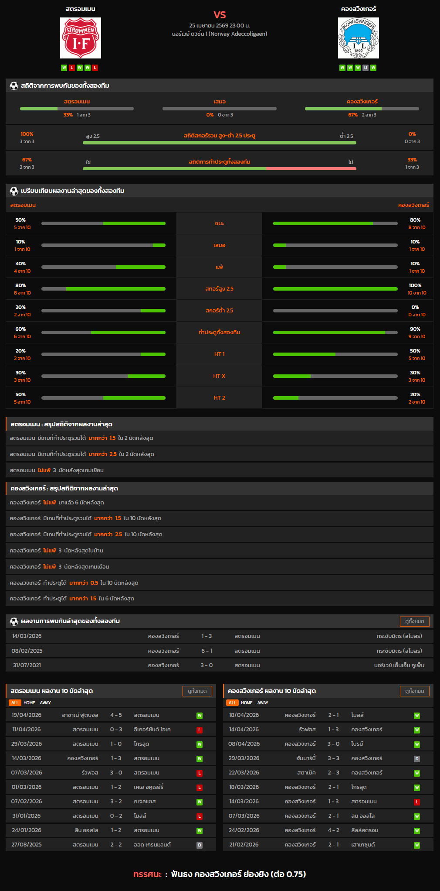This screenshot has width=440, height=891.
Task: Switch to HOME filter for Strommen matches
Action: point(29,703)
